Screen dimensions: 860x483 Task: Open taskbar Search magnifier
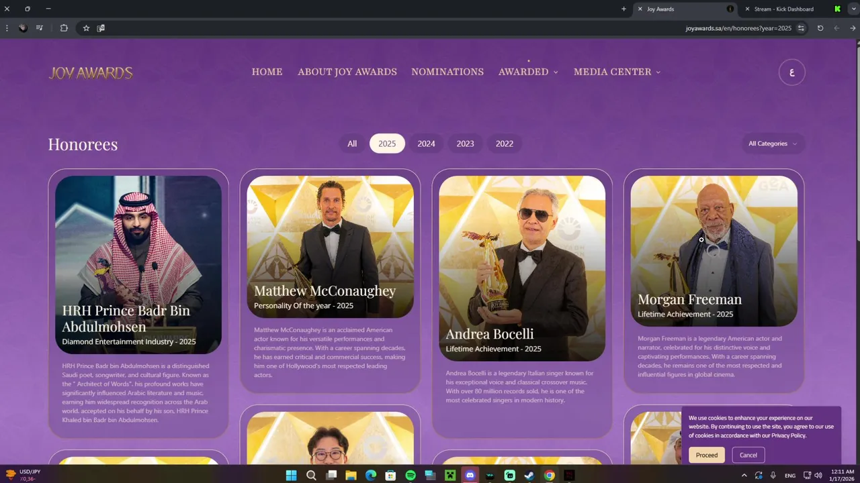pyautogui.click(x=311, y=475)
